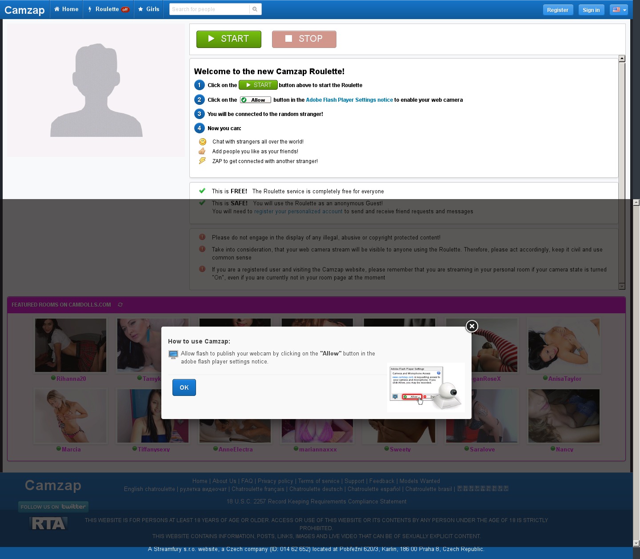Open the language flag dropdown
The width and height of the screenshot is (640, 559).
(619, 10)
